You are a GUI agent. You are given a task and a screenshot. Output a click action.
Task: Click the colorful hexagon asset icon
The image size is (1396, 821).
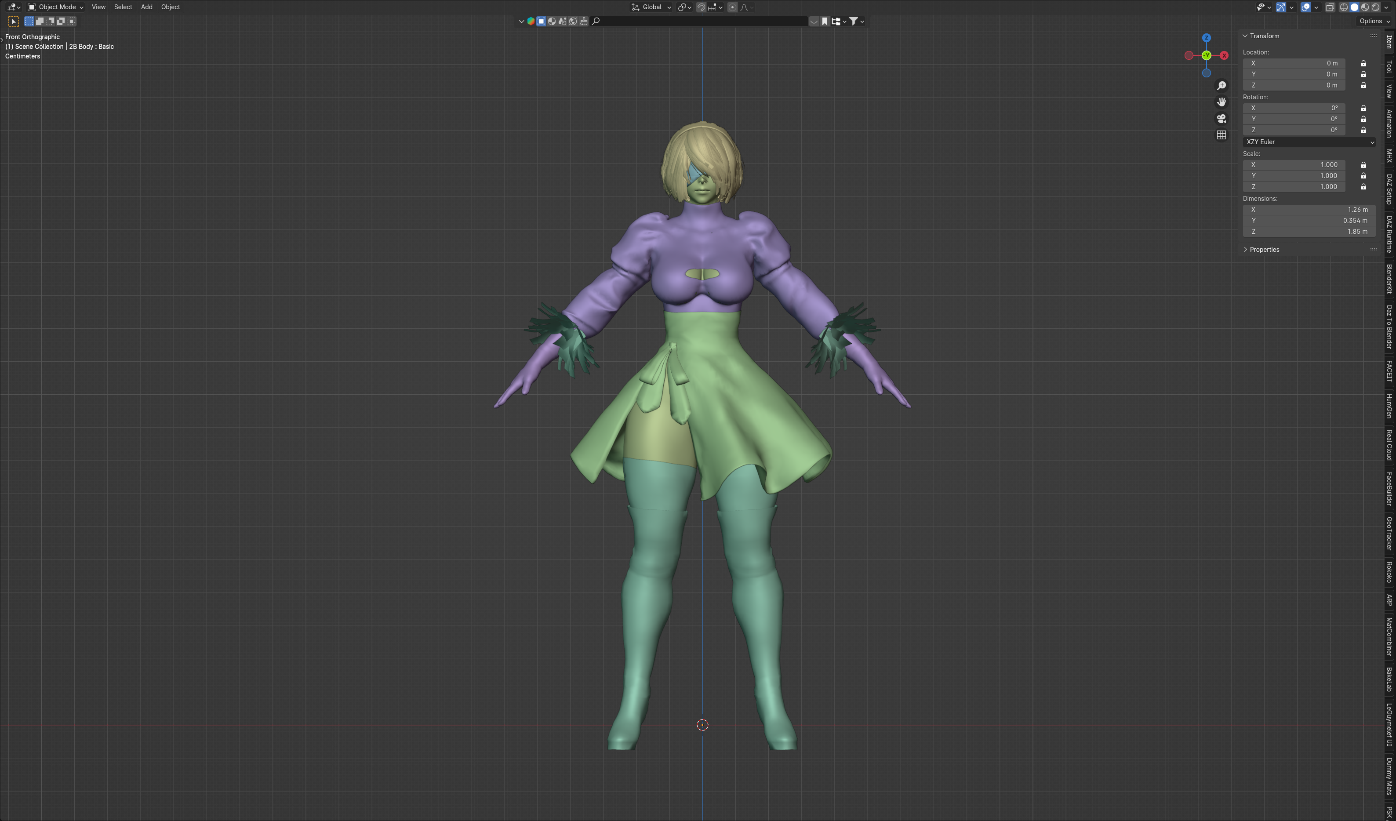[531, 22]
